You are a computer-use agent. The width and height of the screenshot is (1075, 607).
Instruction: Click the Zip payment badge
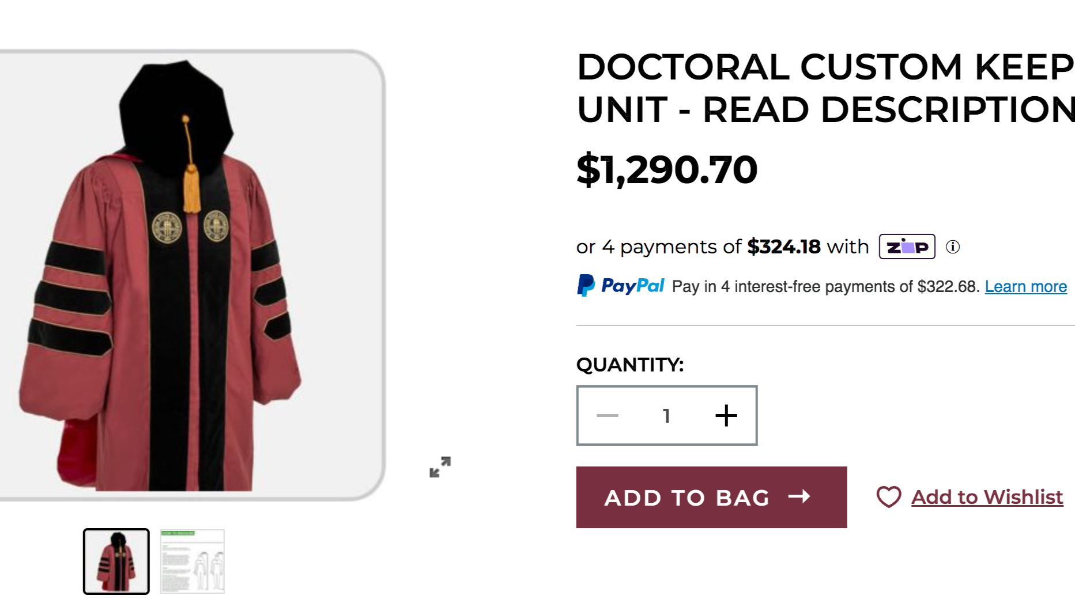pos(906,246)
